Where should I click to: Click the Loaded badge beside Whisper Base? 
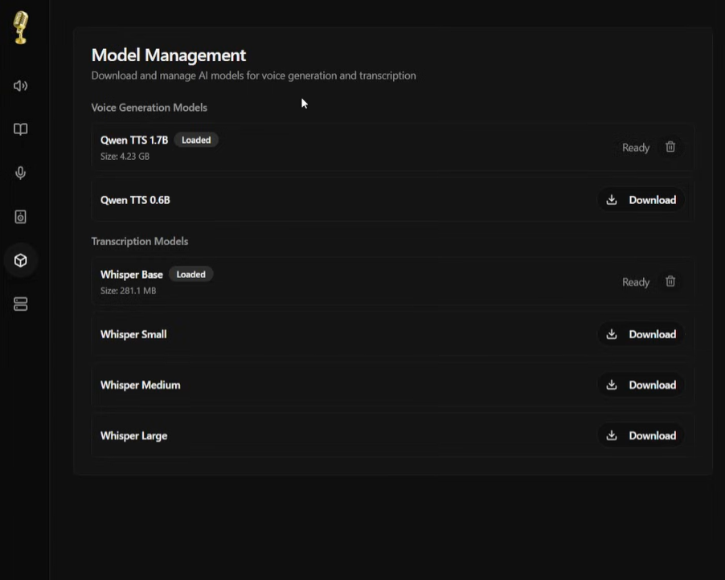click(x=190, y=274)
